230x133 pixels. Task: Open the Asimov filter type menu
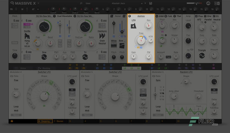click(x=141, y=16)
